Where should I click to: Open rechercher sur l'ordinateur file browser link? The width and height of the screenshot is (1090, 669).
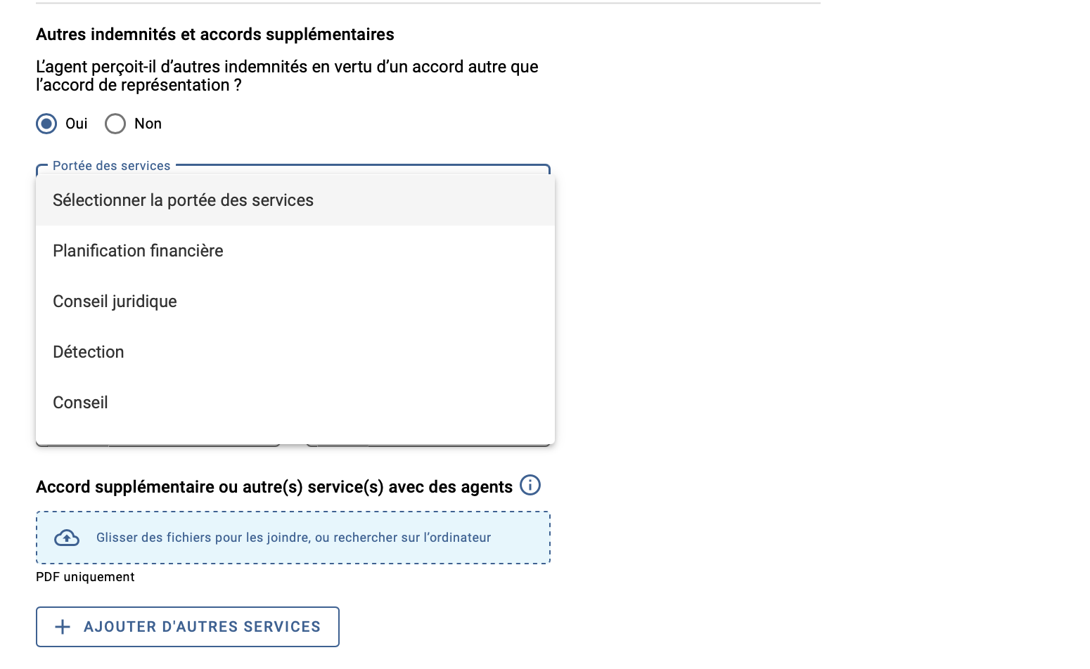click(412, 538)
